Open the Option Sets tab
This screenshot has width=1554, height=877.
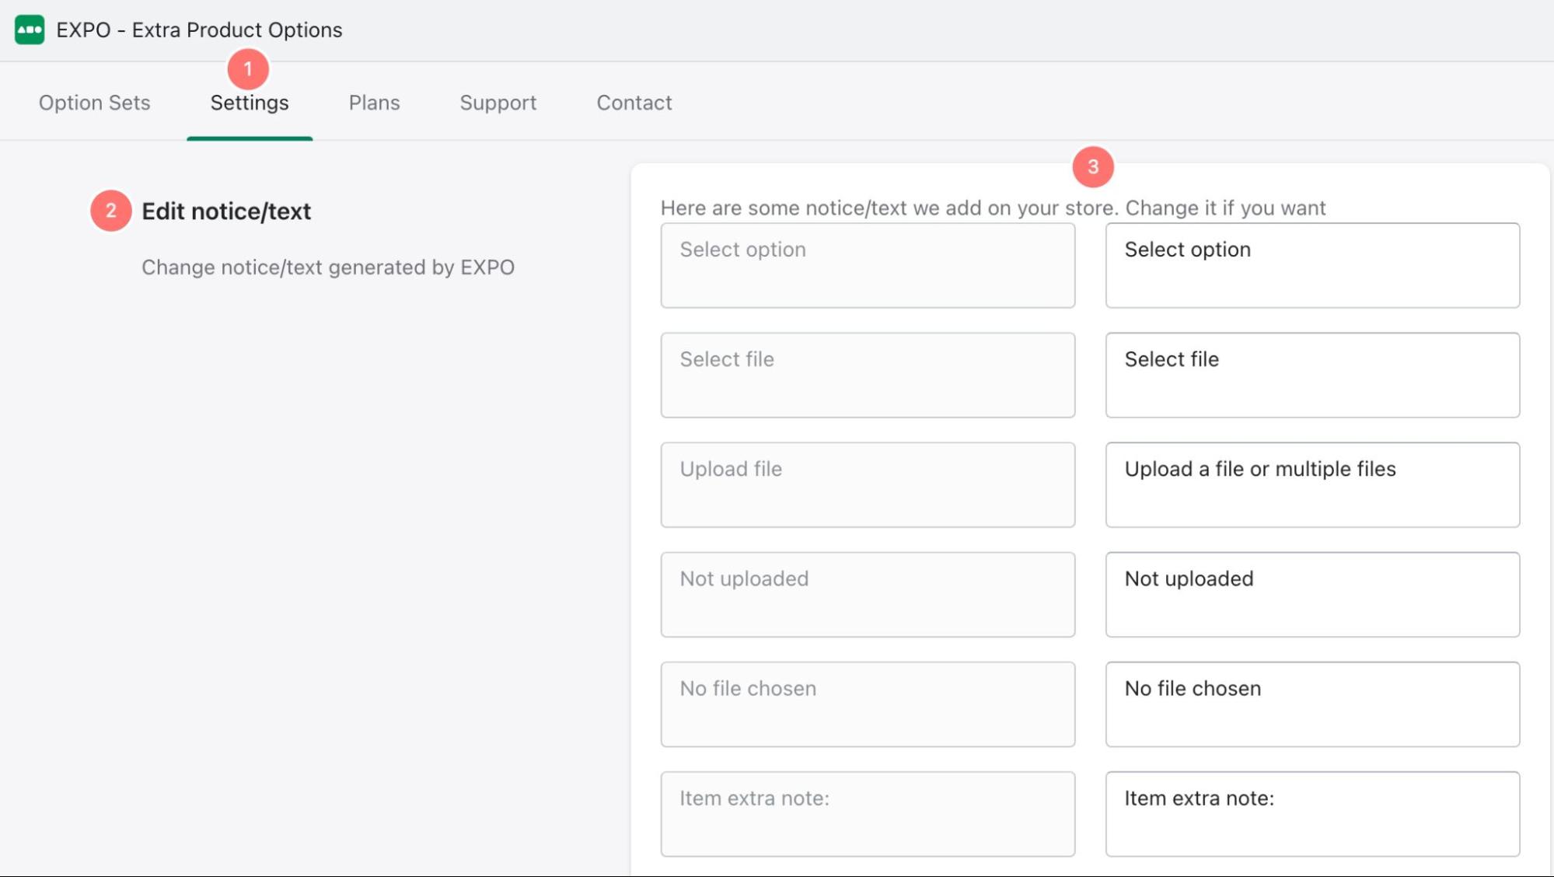coord(95,103)
